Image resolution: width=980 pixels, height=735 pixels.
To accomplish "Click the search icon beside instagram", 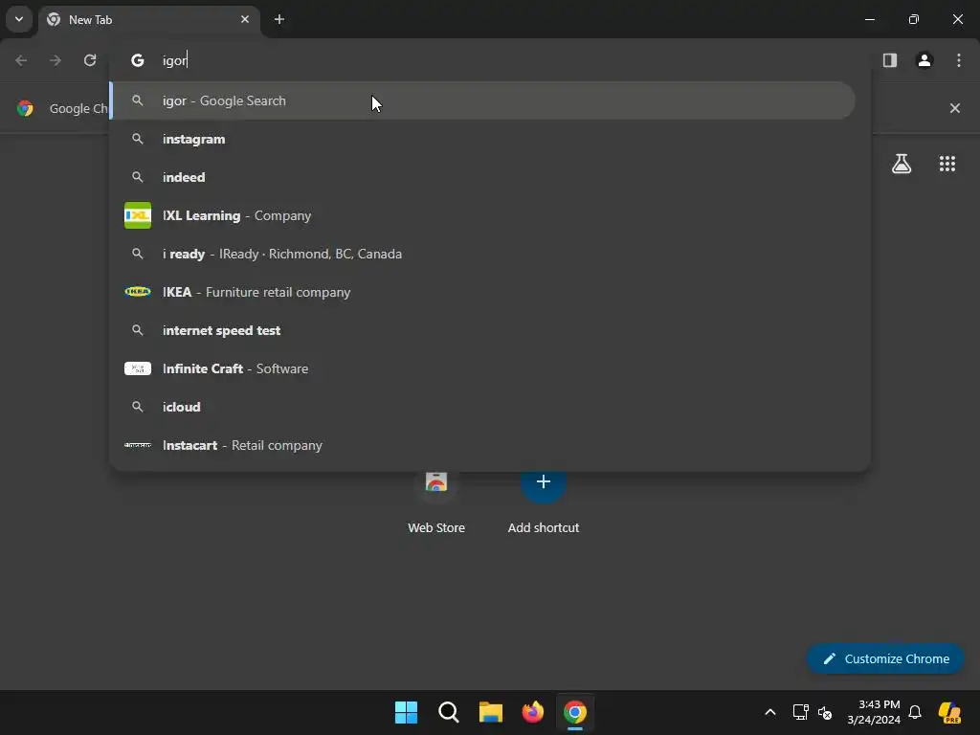I will tap(138, 139).
